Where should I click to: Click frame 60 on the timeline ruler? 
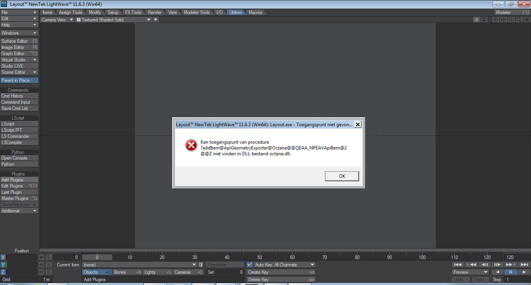(292, 257)
